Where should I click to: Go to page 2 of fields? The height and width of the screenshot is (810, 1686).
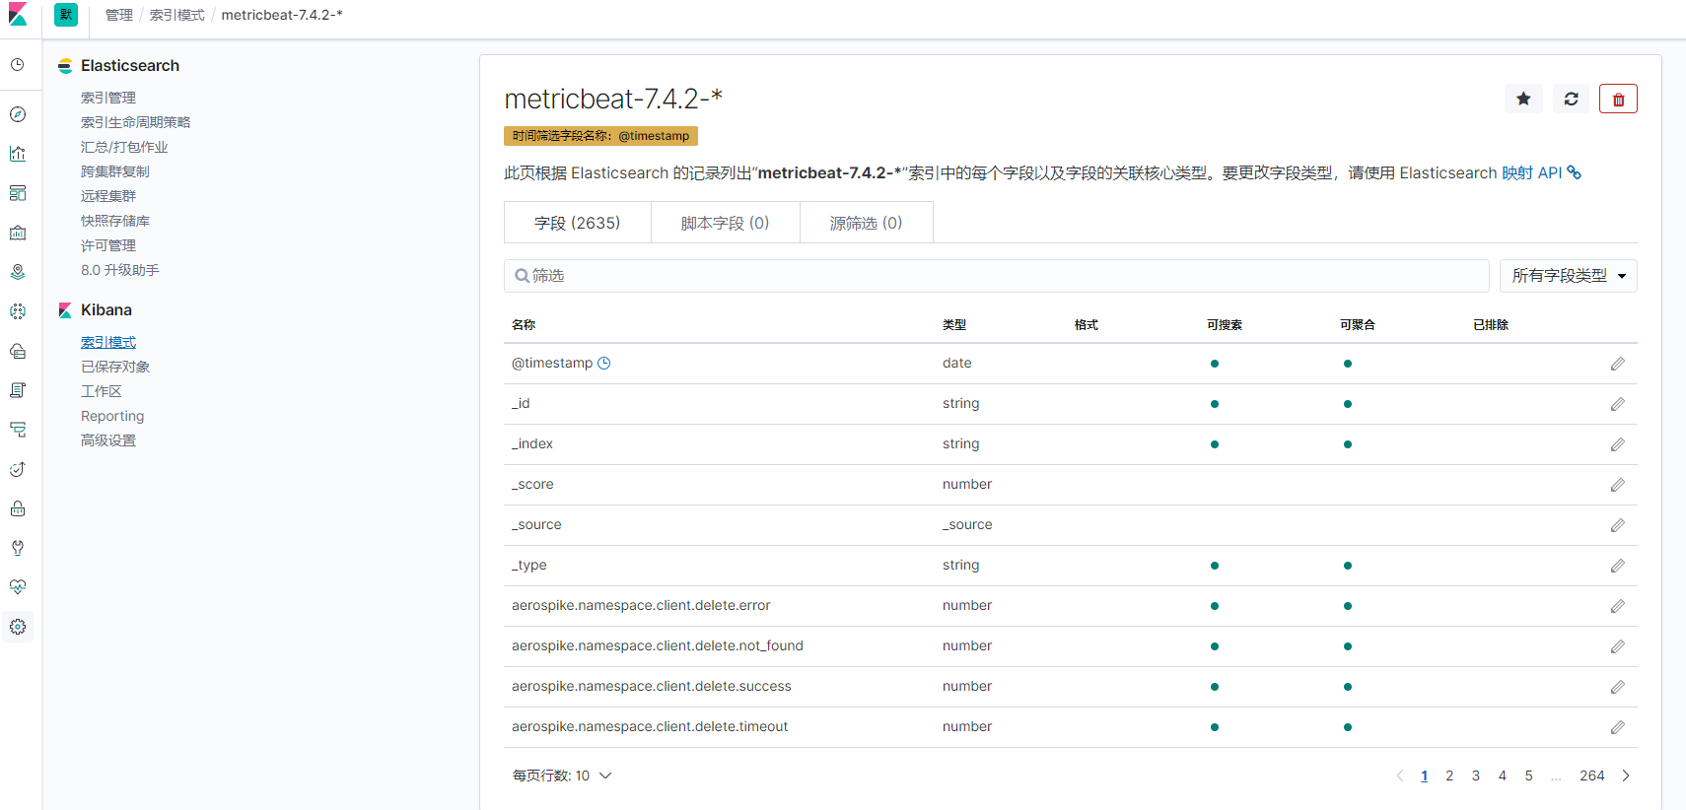click(x=1449, y=776)
